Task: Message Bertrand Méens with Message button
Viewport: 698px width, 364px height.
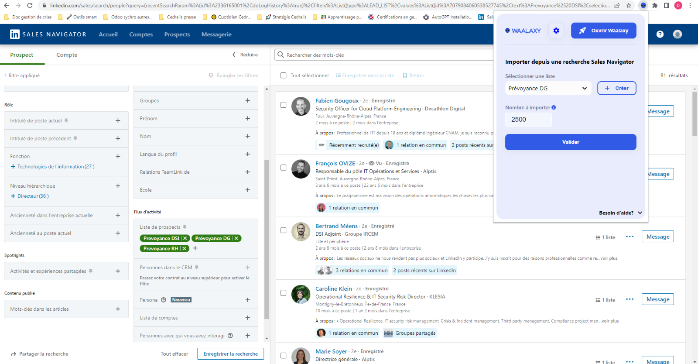Action: pos(657,237)
